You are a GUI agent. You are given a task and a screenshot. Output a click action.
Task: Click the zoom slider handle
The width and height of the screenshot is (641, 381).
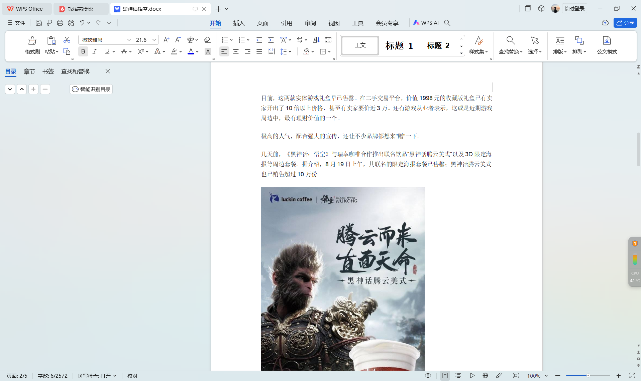coord(588,376)
